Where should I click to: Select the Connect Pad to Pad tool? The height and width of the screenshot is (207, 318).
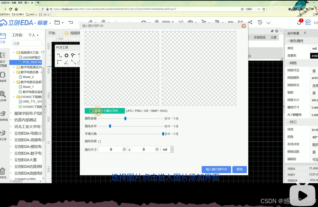[73, 62]
